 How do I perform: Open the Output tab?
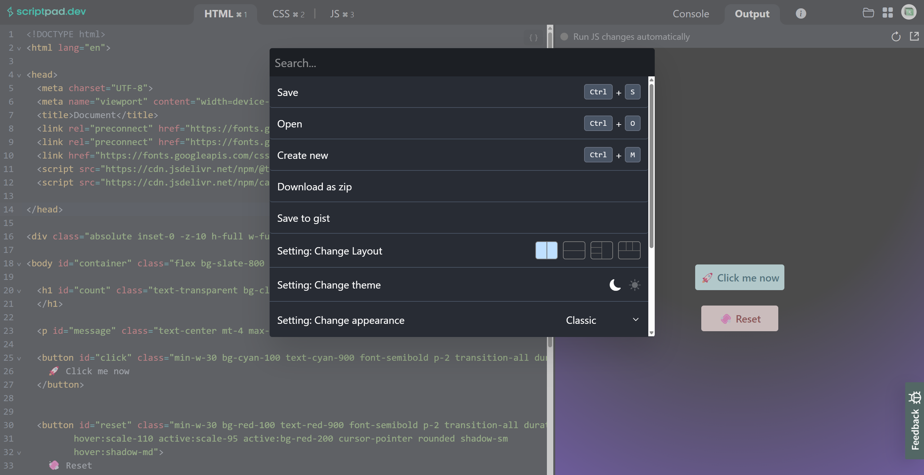pyautogui.click(x=752, y=14)
